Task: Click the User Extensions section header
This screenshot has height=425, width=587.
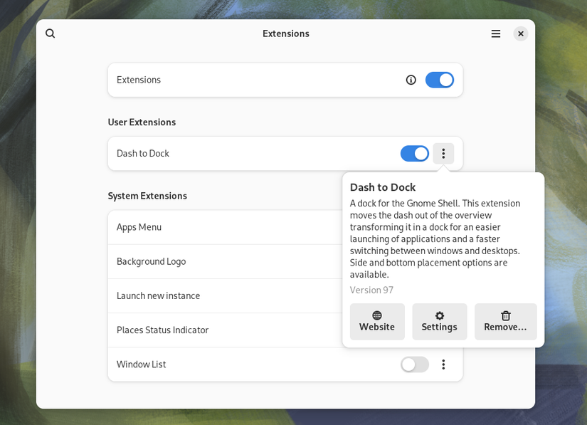Action: pyautogui.click(x=142, y=122)
